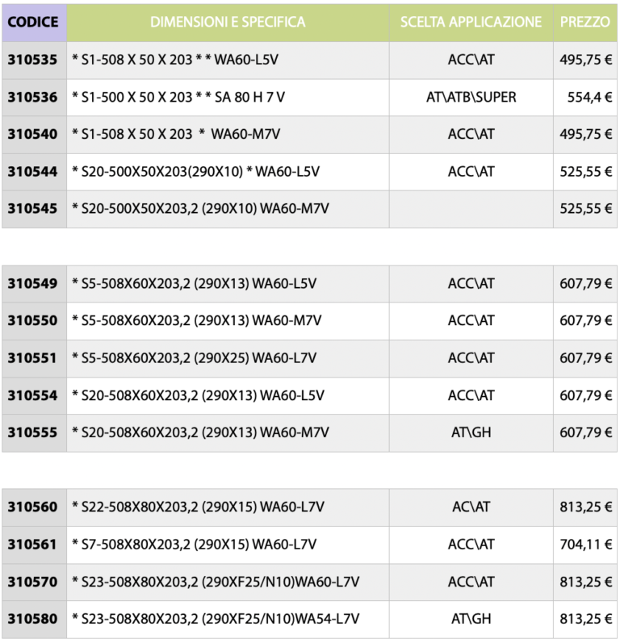Screen dimensions: 620x643
Task: Select code 310540 cell
Action: tap(34, 135)
